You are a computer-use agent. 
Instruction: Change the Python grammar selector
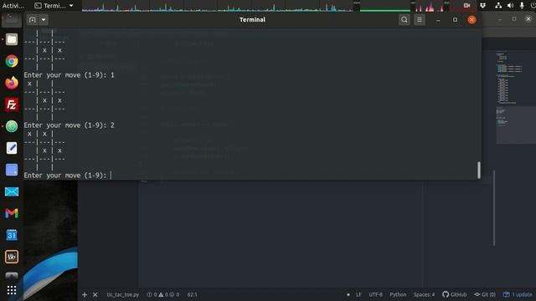[x=398, y=294]
